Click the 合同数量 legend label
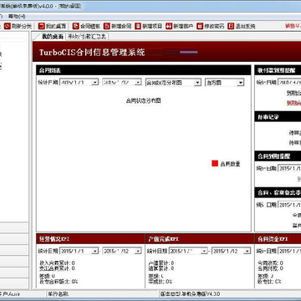Image resolution: width=301 pixels, height=301 pixels. [230, 164]
